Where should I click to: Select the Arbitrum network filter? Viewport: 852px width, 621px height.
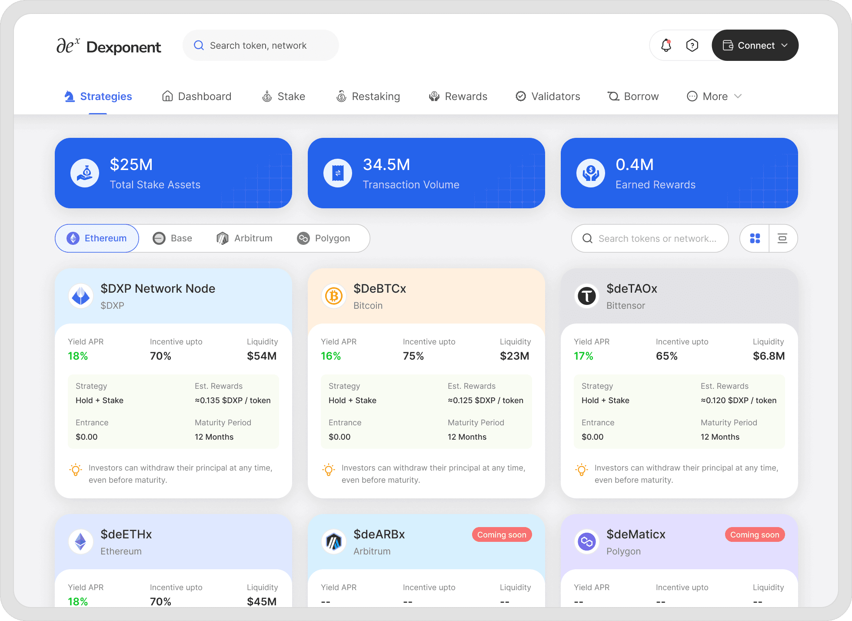244,238
